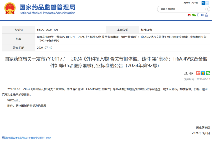Open the 关怀版 care mode link
Viewport: 212px width, 142px height.
pyautogui.click(x=195, y=3)
